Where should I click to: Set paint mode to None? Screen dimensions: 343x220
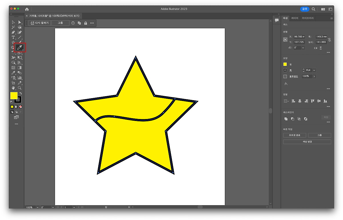(21, 107)
